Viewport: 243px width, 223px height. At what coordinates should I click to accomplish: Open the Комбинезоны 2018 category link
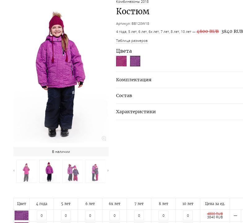coord(132,2)
